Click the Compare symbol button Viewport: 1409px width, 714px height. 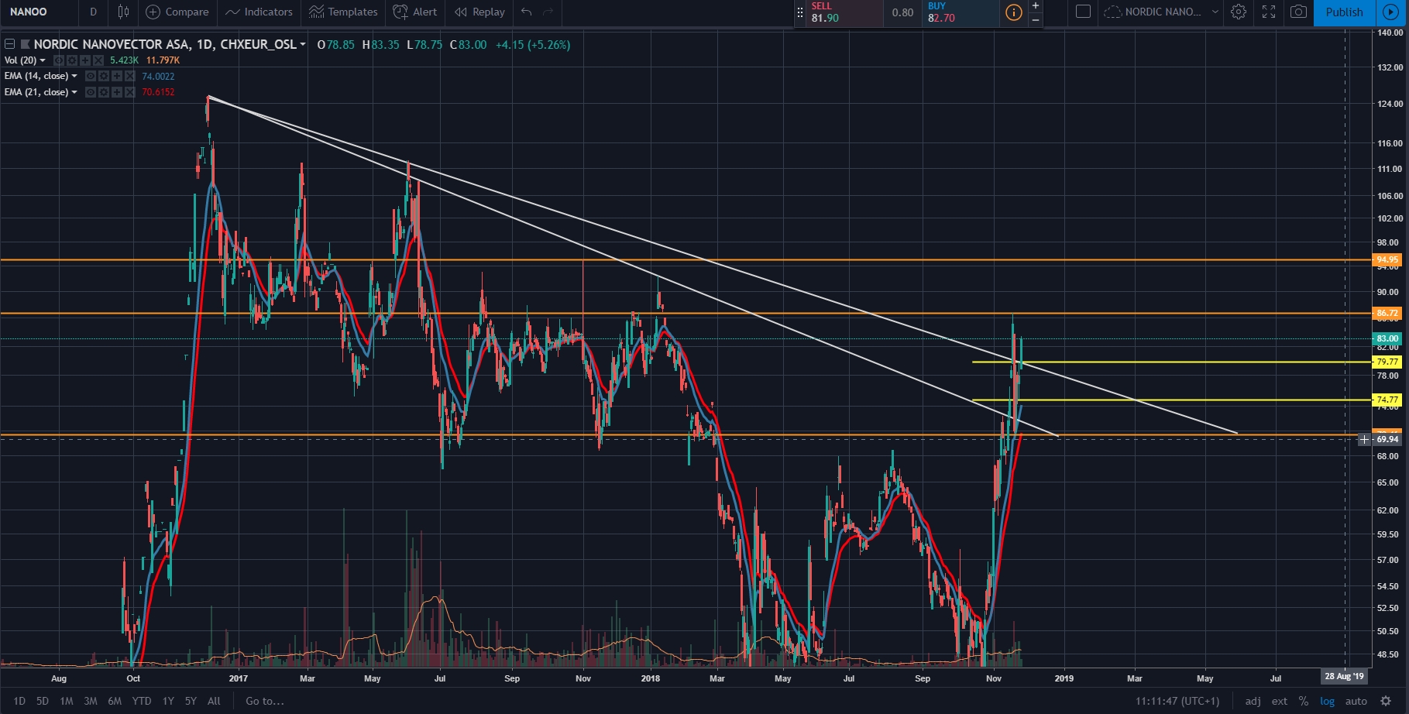[177, 12]
